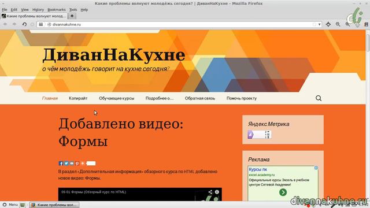Click the site tagline 'о чём молодёжь говорит'
The image size is (370, 208).
(x=106, y=69)
